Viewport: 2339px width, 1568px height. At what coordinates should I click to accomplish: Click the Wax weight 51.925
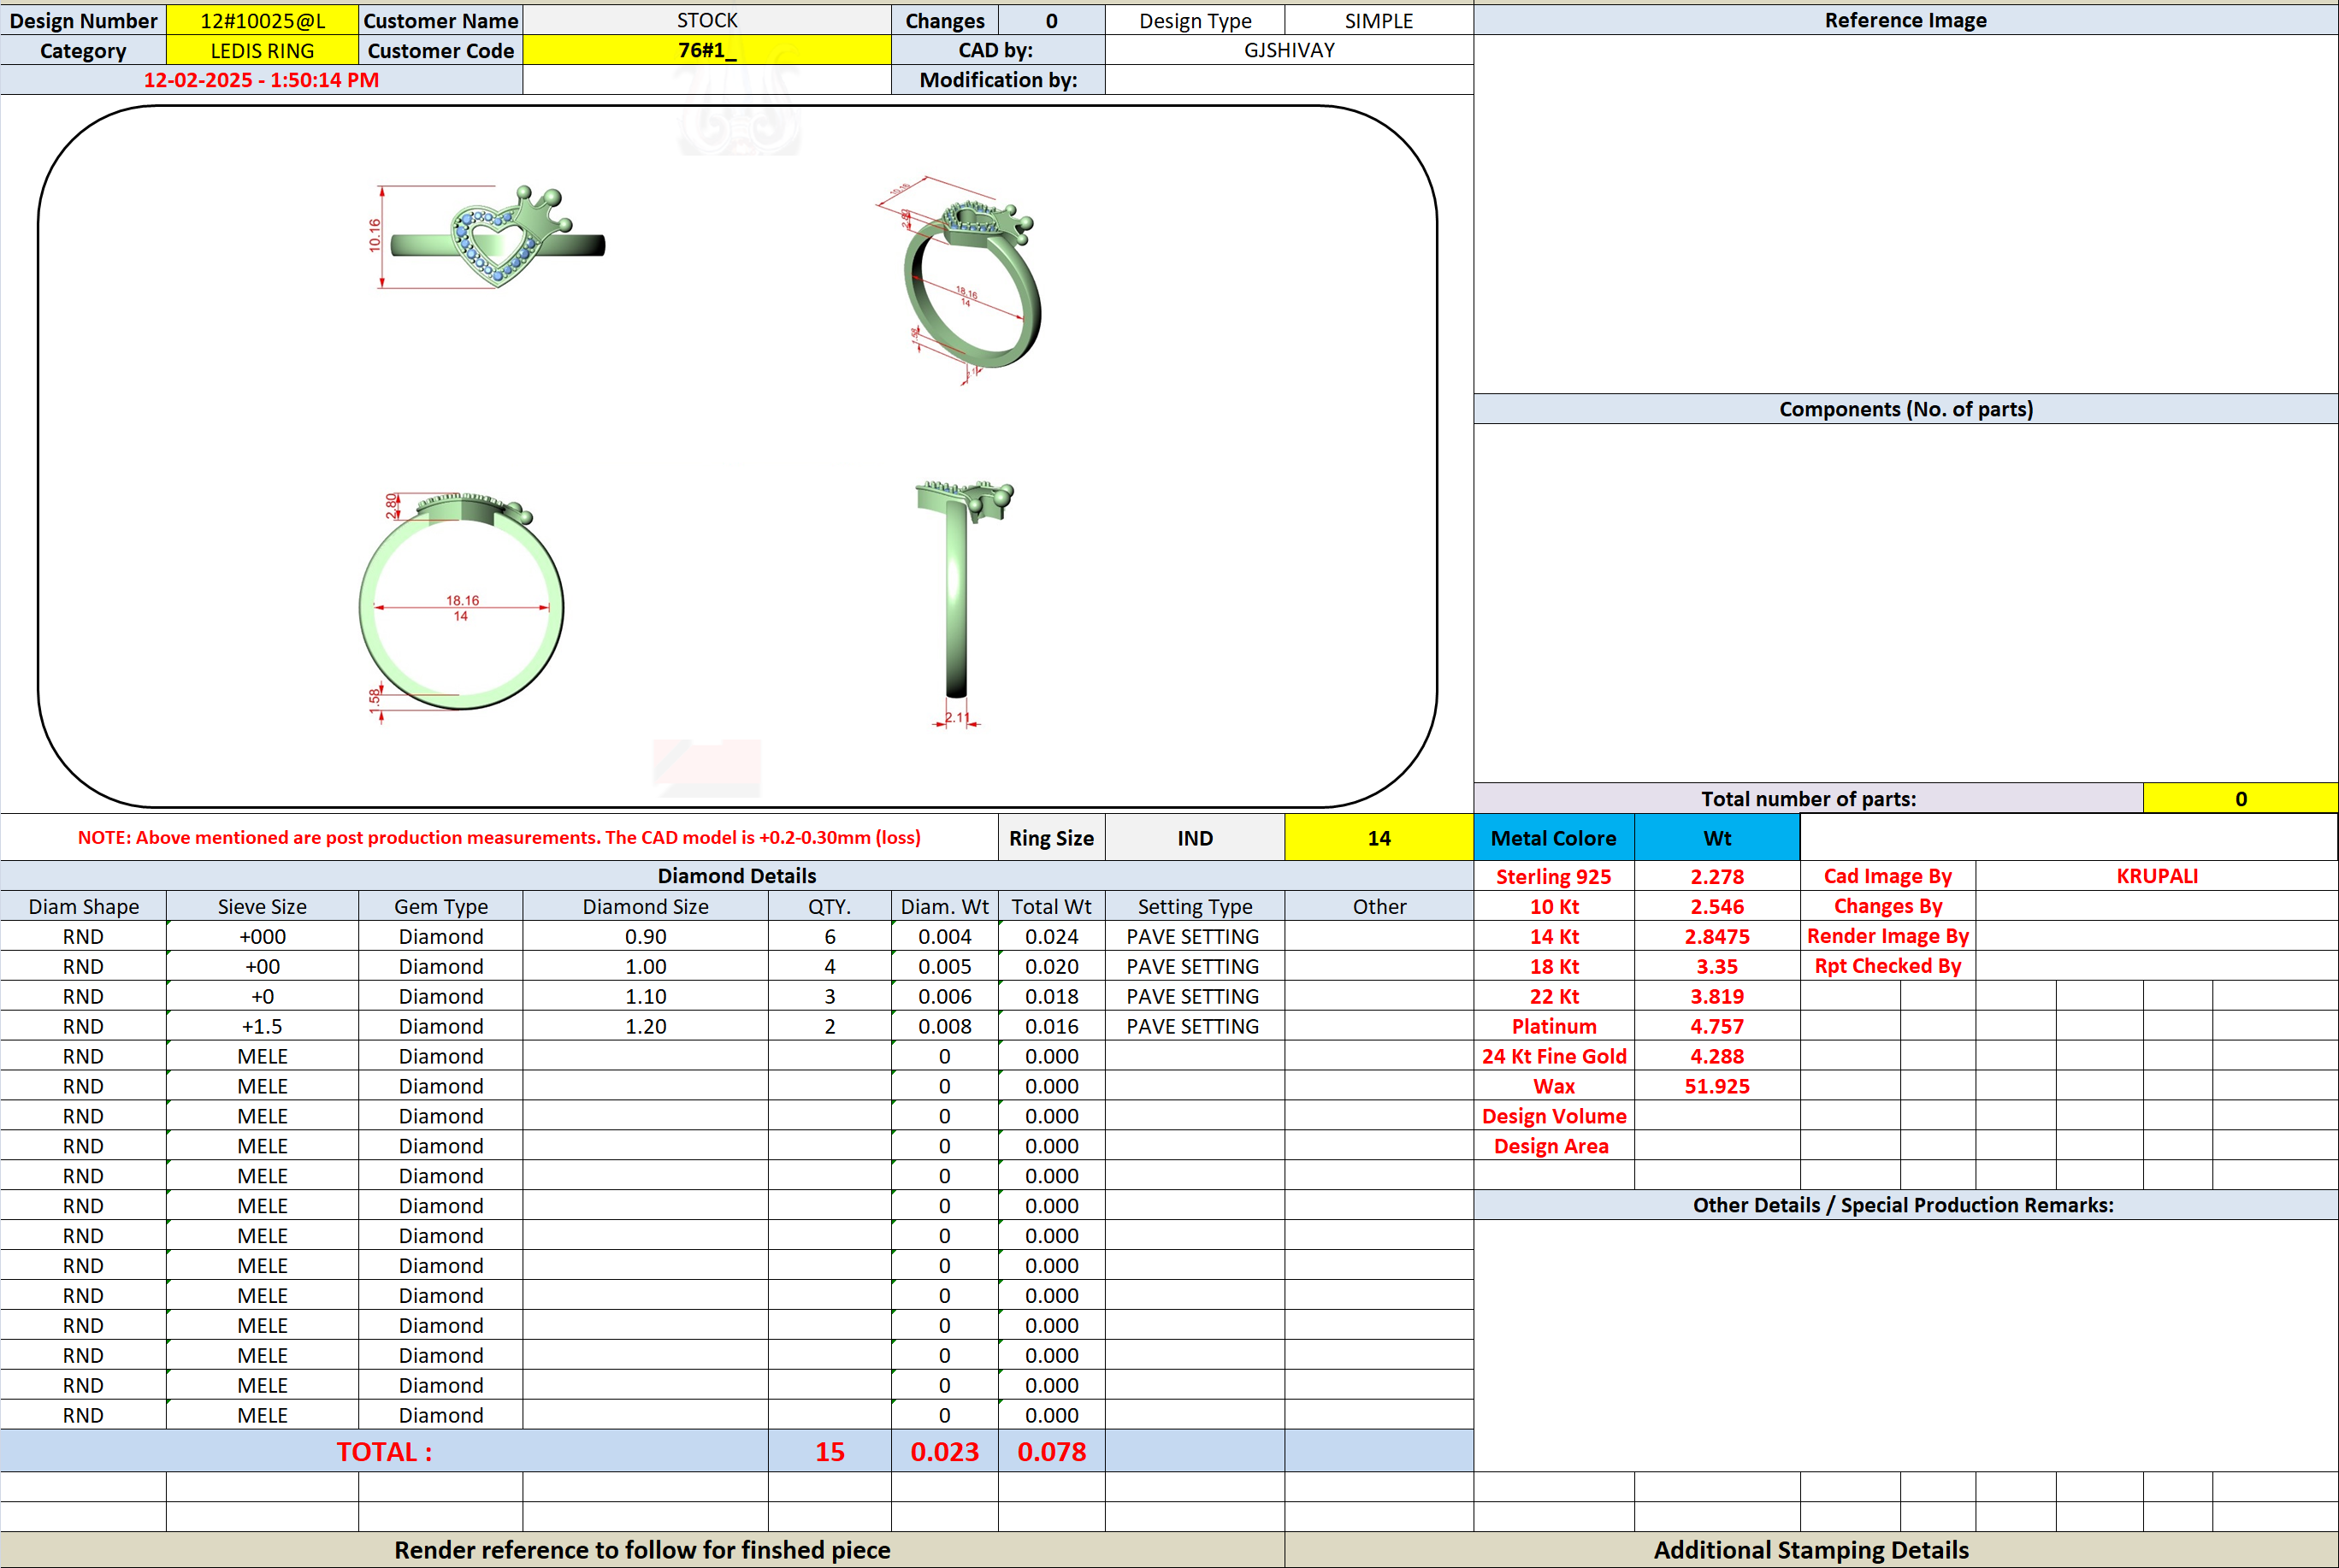click(x=1716, y=1086)
